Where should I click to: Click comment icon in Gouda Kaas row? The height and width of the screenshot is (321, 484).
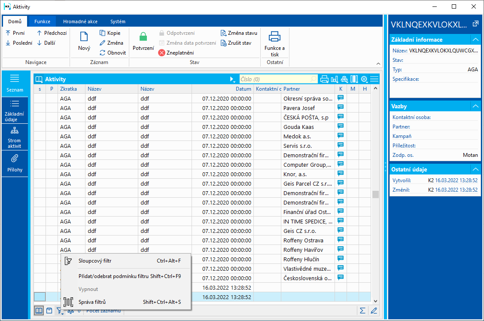coord(341,126)
